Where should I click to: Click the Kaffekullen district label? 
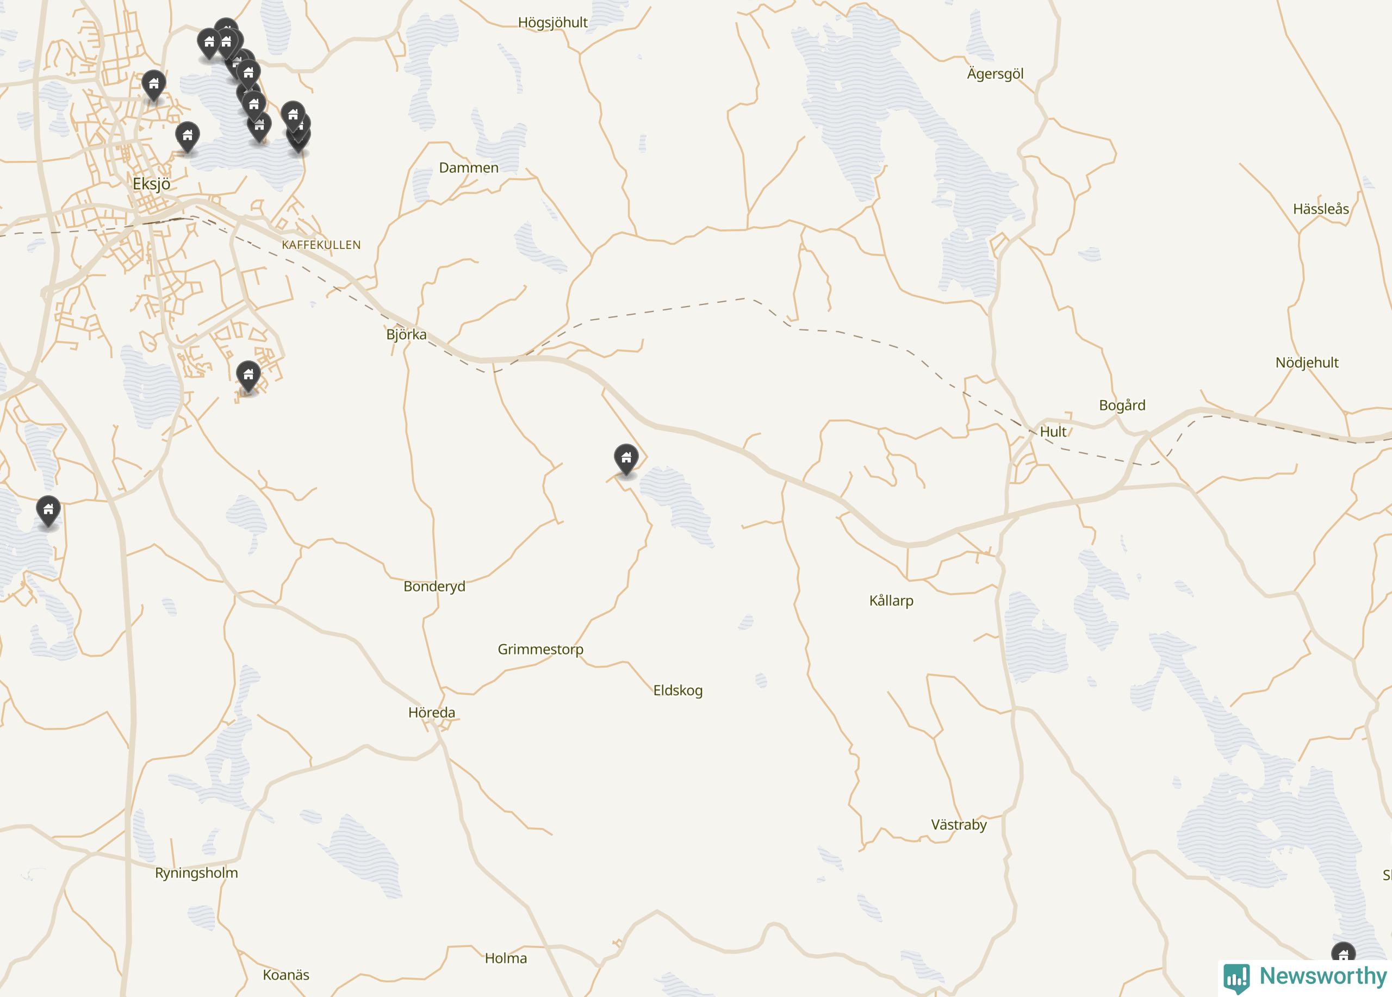pyautogui.click(x=321, y=245)
